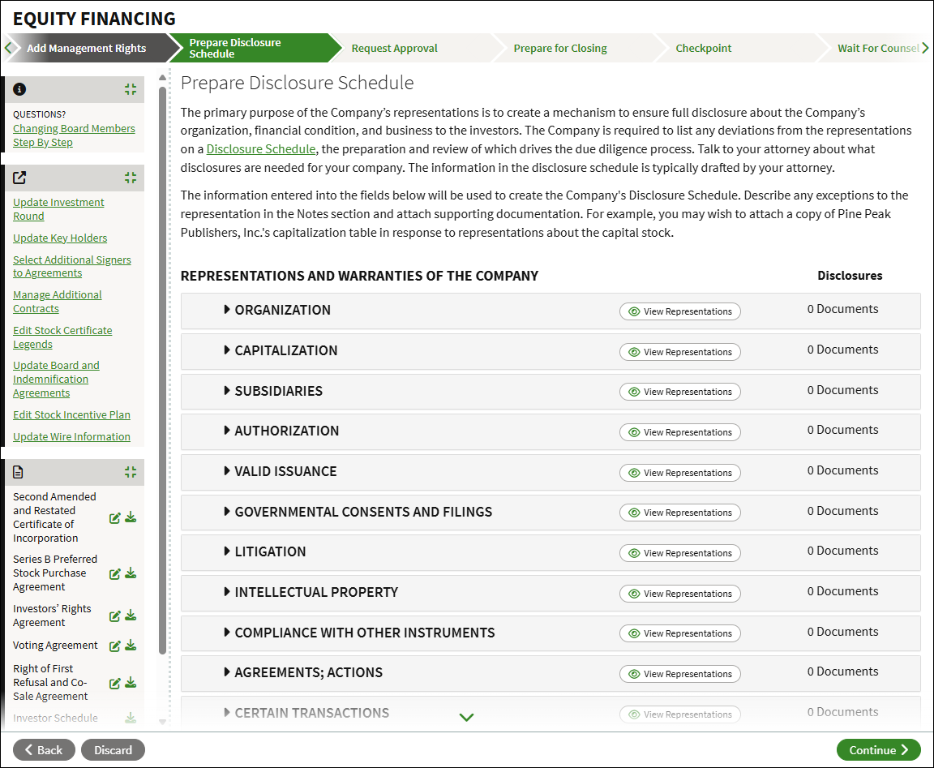Open the Disclosure Schedule link
Image resolution: width=934 pixels, height=768 pixels.
point(261,149)
